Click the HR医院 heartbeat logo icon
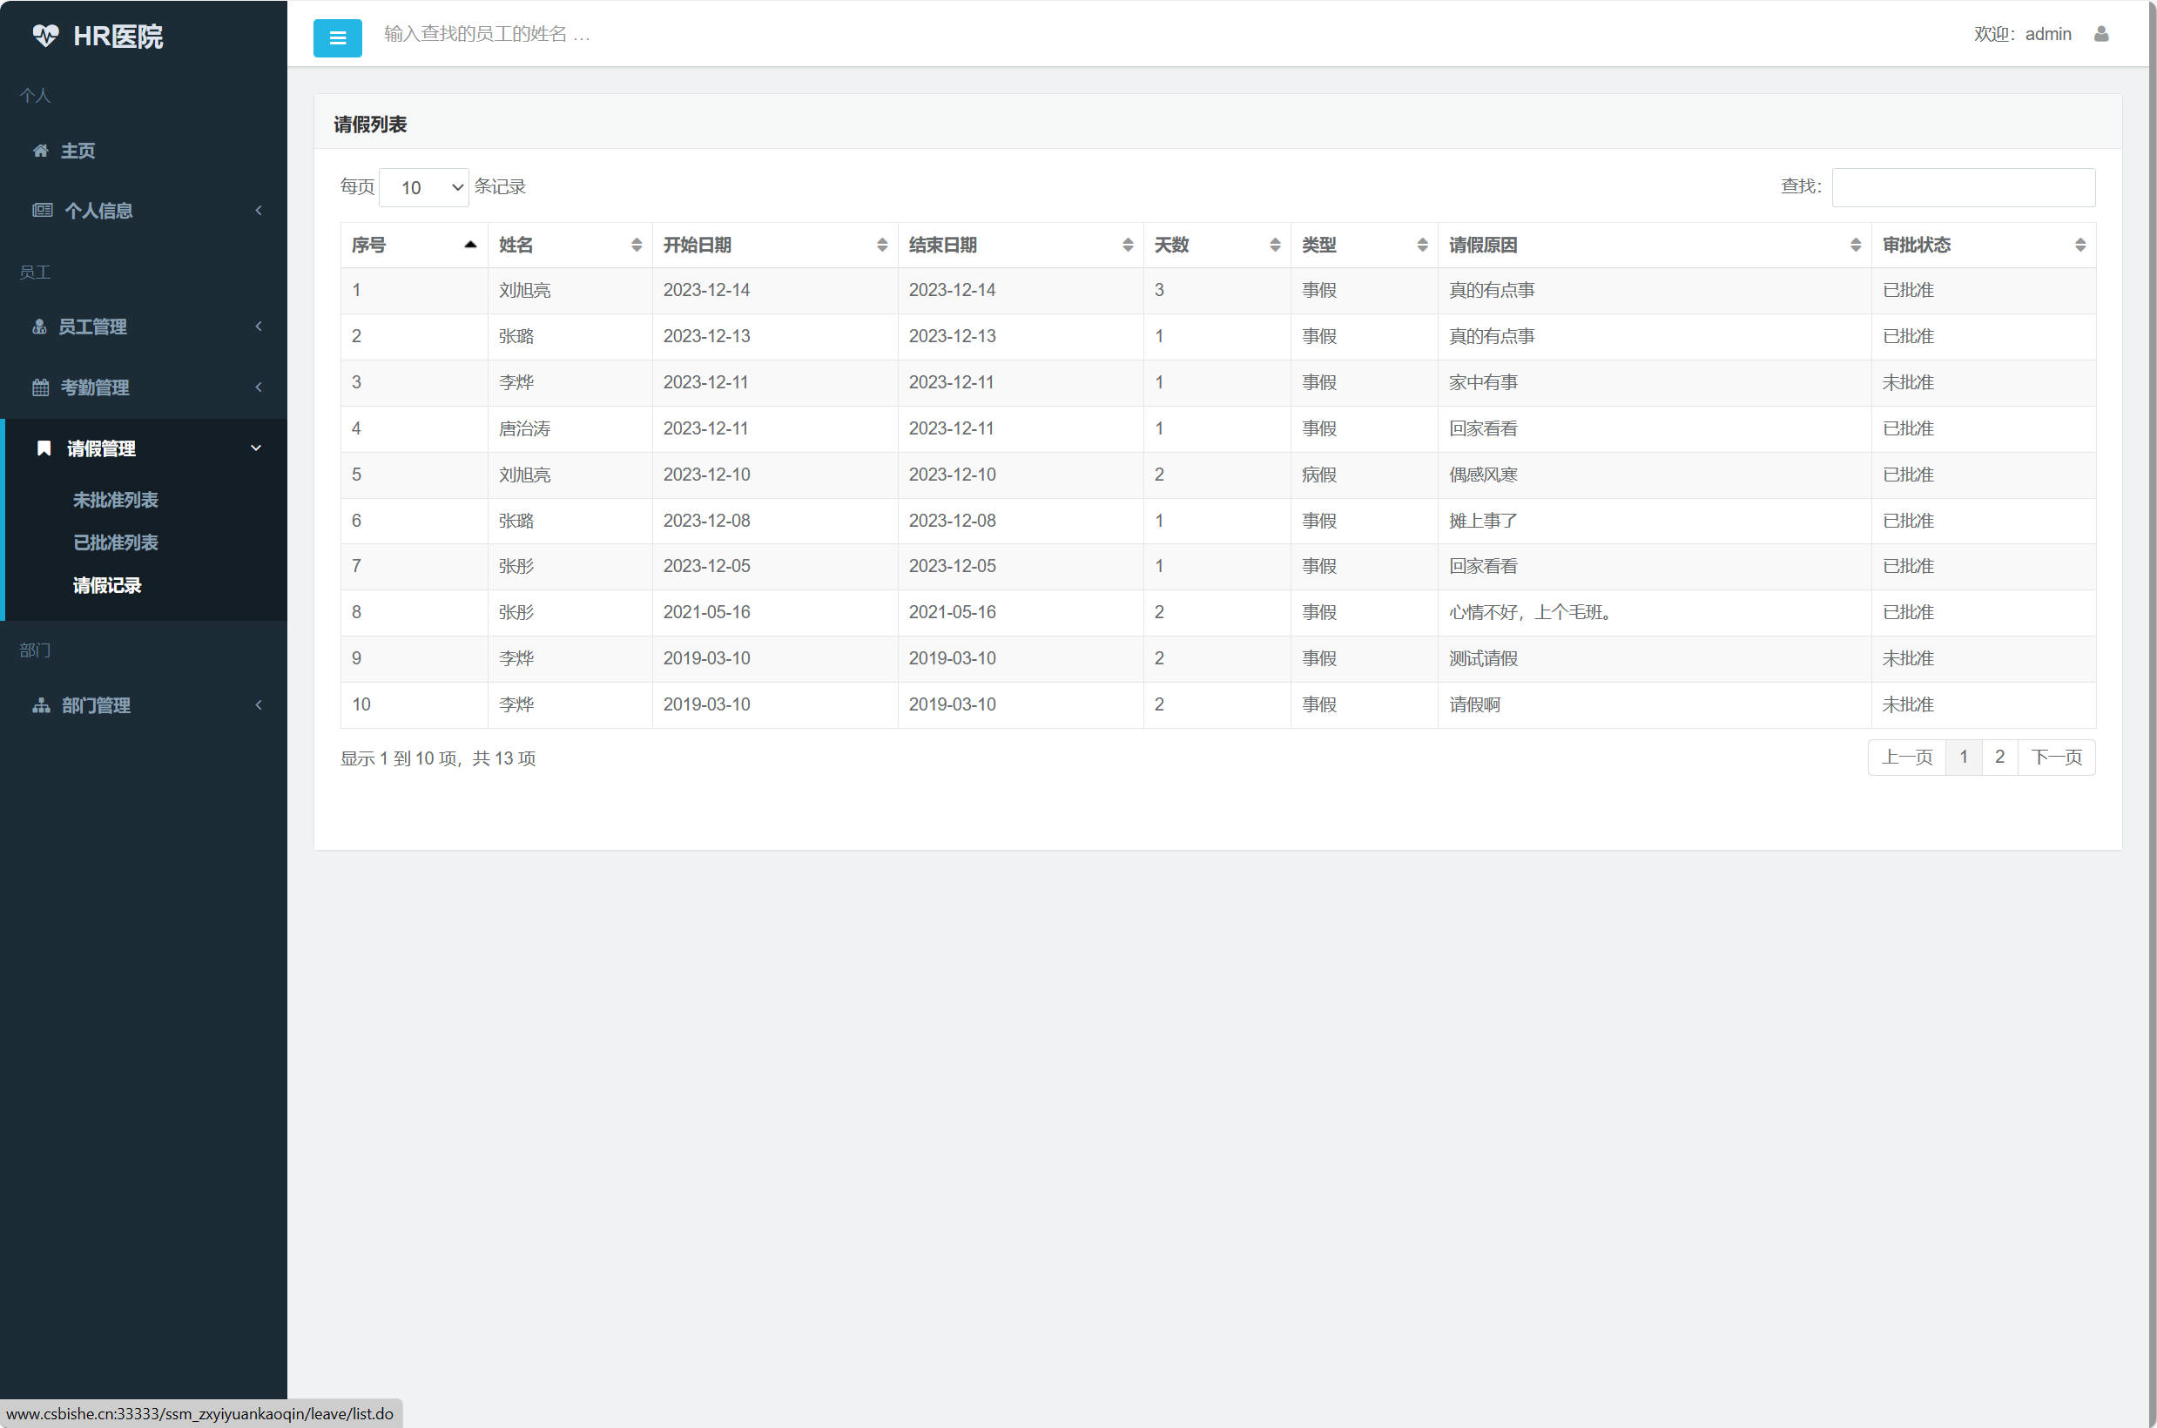2157x1428 pixels. click(x=44, y=36)
